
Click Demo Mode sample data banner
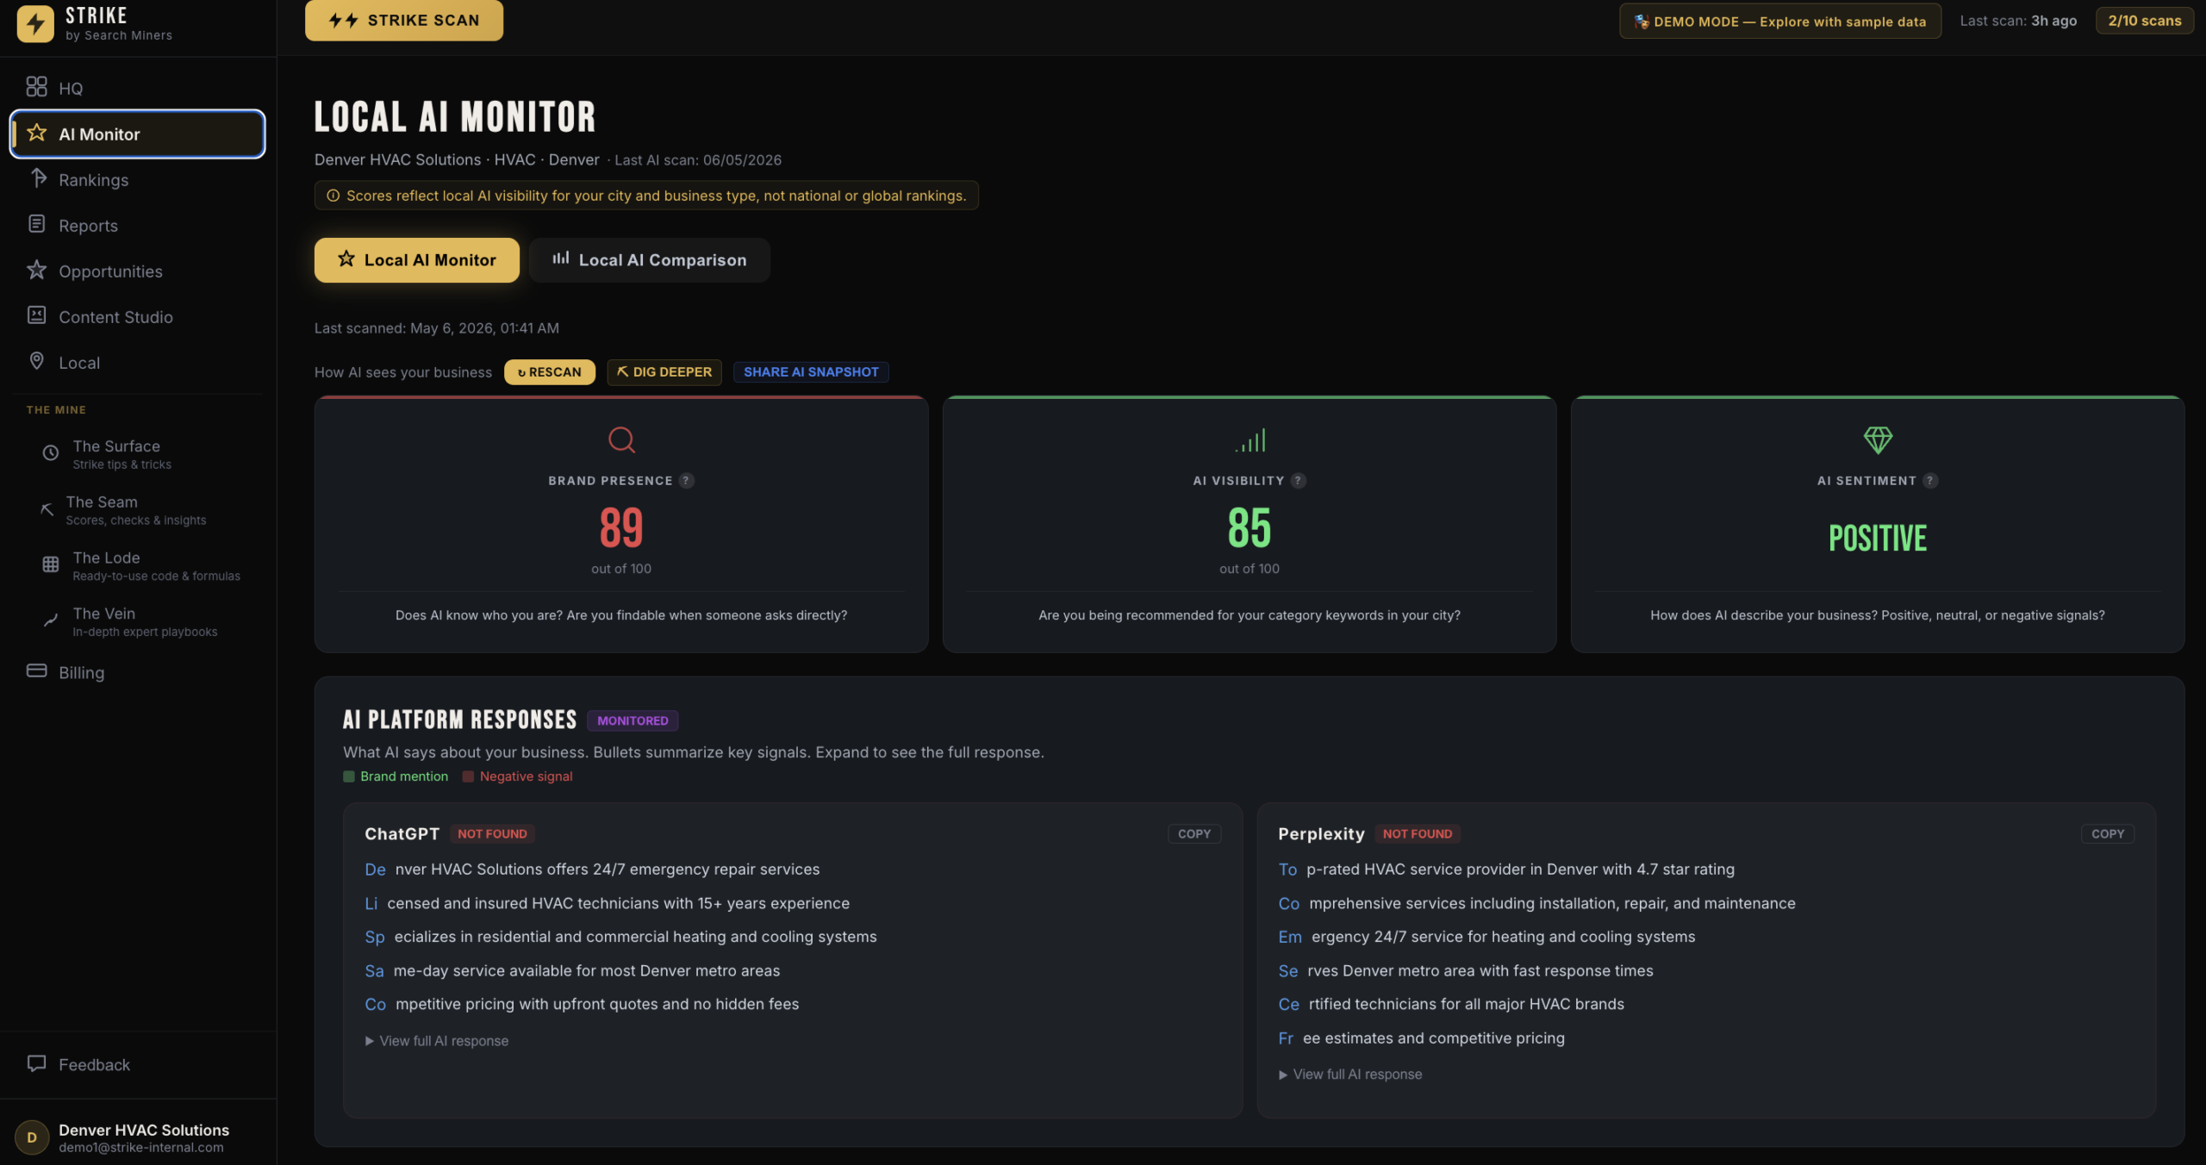(1780, 22)
